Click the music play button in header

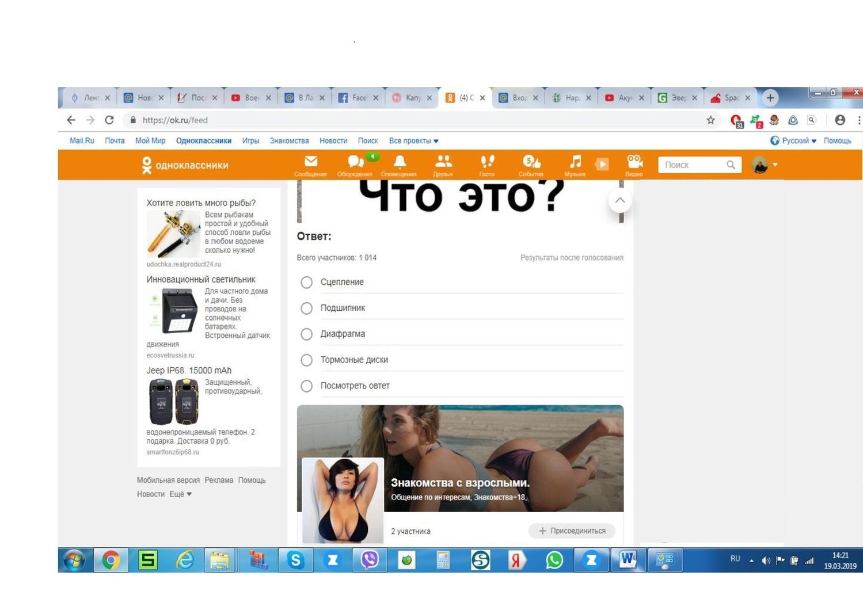click(x=602, y=165)
